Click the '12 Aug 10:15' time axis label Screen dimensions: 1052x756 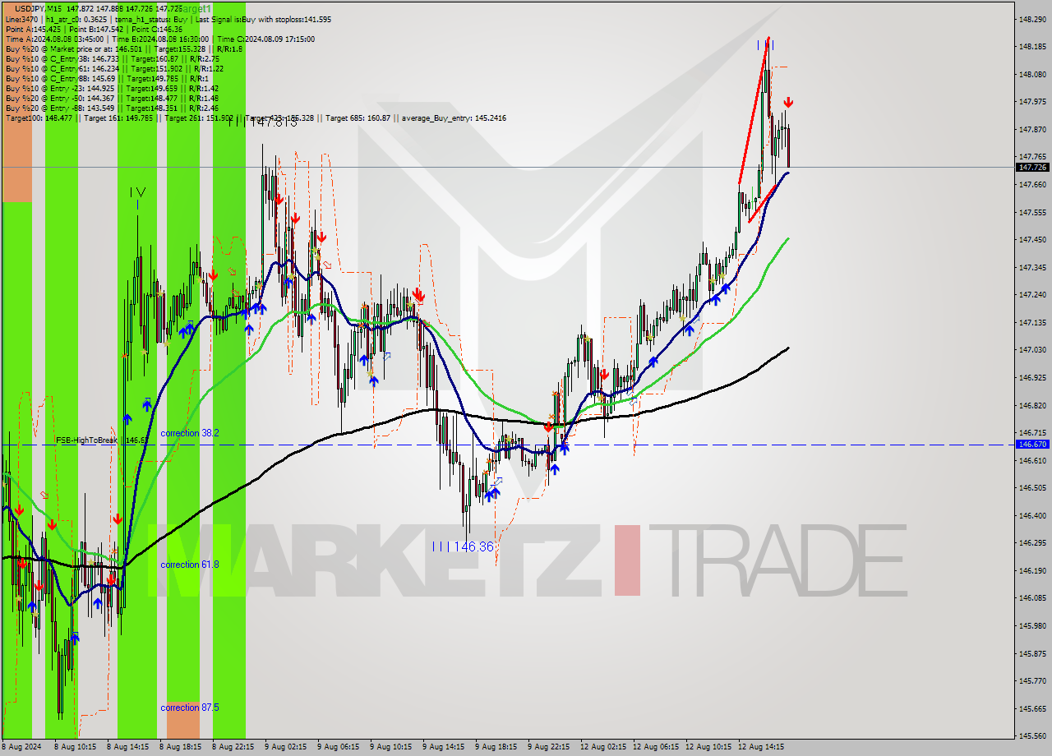(708, 747)
